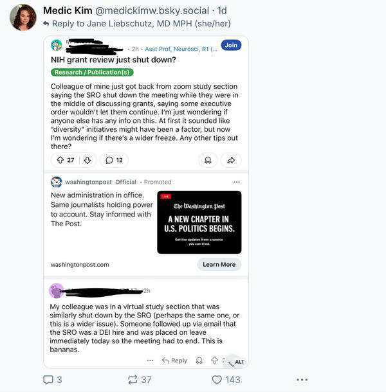Open the post's three-dot options menu
The image size is (386, 392).
[x=302, y=380]
